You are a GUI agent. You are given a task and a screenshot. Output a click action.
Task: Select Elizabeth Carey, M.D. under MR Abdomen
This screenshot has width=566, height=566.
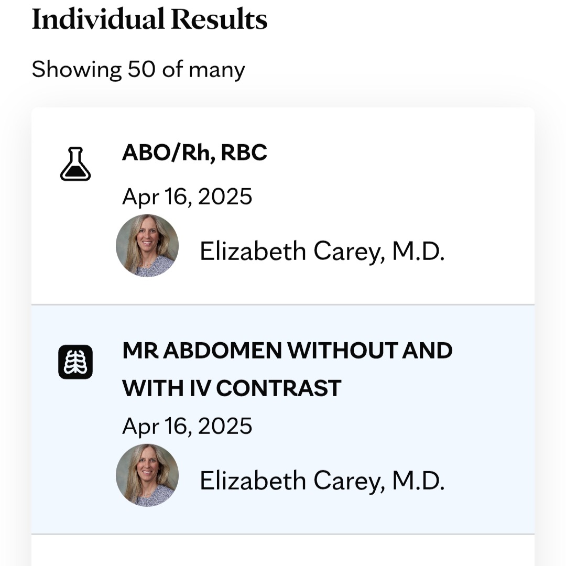322,481
